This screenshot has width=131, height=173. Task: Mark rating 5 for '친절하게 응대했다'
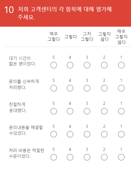54,111
